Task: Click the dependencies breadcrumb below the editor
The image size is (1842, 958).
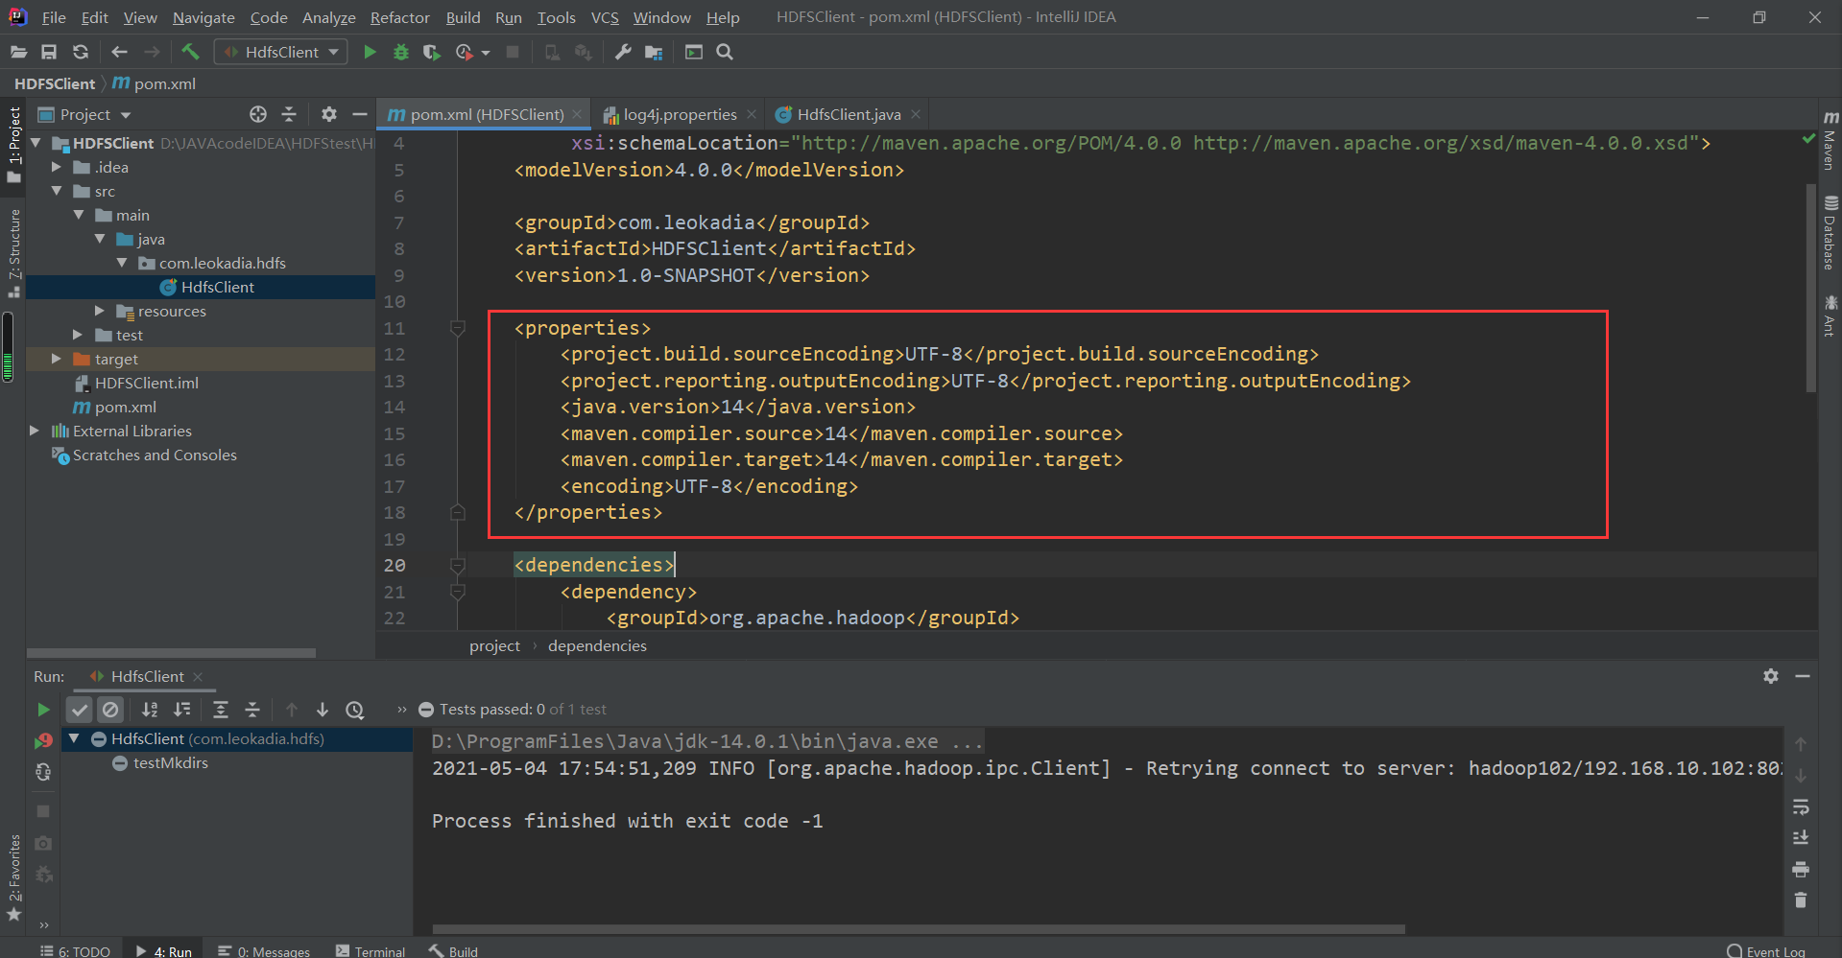Action: coord(596,645)
